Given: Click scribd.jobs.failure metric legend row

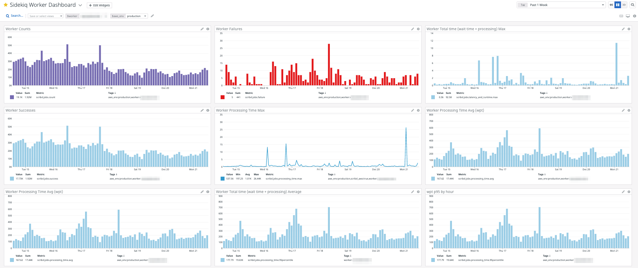Looking at the screenshot, I should [x=295, y=97].
